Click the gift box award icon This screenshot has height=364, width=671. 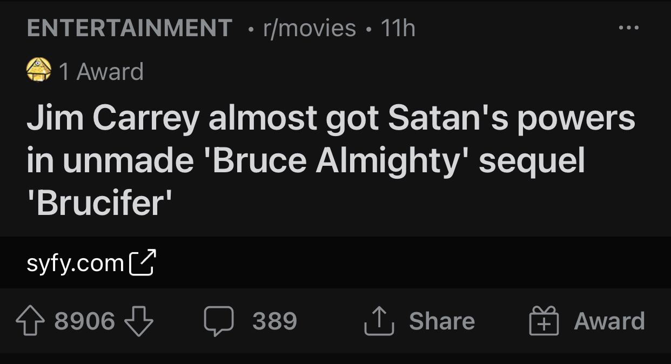pyautogui.click(x=543, y=321)
